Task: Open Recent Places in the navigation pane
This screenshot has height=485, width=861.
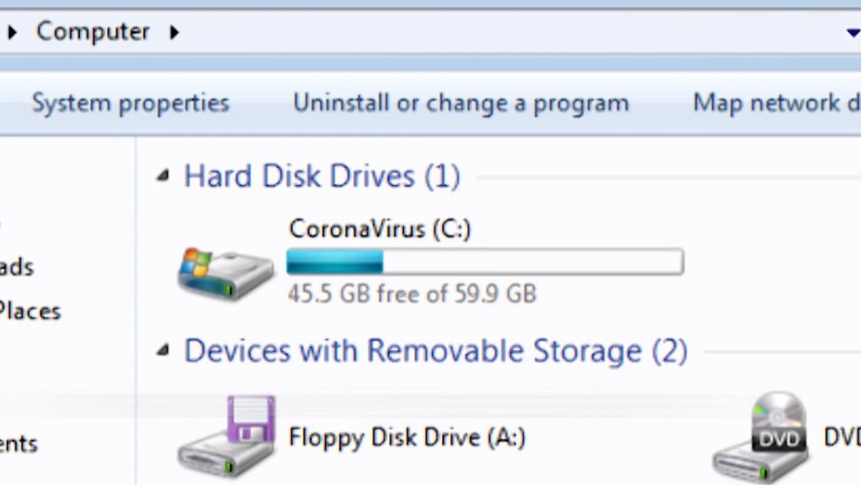Action: [x=29, y=311]
